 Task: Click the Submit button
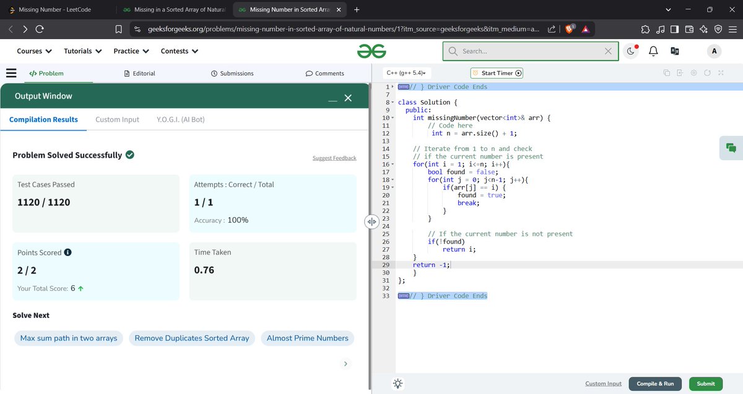coord(706,383)
